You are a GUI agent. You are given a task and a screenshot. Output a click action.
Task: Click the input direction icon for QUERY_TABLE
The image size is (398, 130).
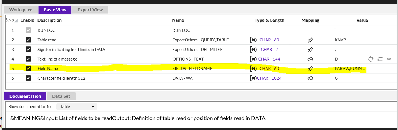coord(253,40)
